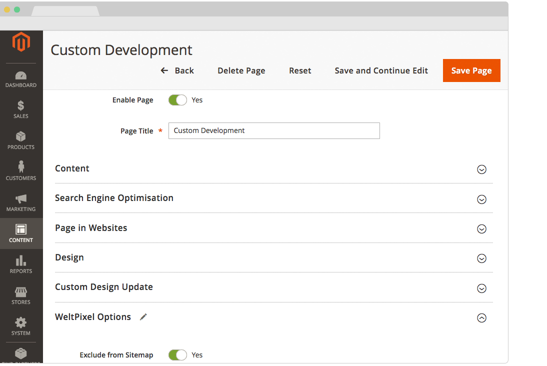Viewport: 547px width, 366px height.
Task: Select the Content menu item in sidebar
Action: point(21,233)
